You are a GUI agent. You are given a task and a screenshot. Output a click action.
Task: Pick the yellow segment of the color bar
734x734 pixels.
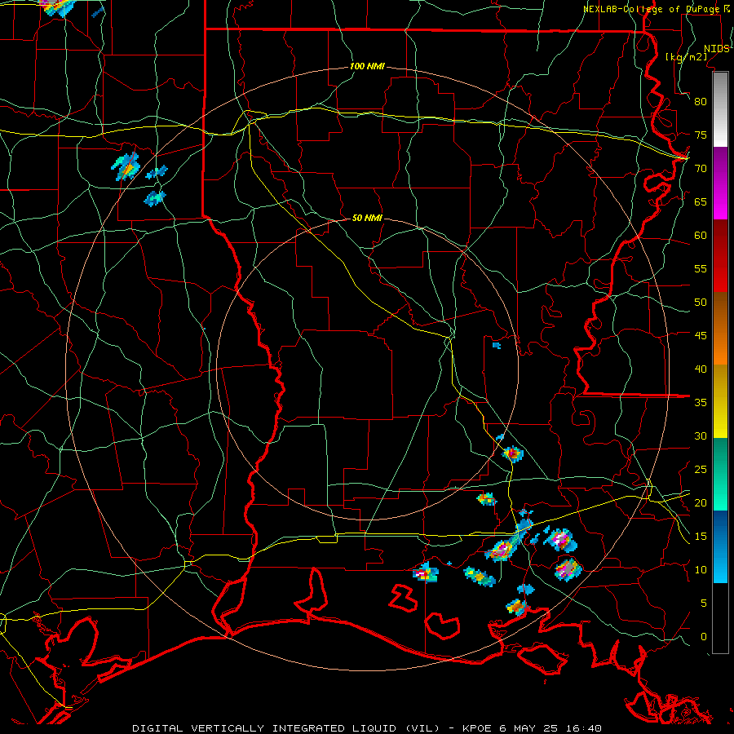click(x=720, y=401)
